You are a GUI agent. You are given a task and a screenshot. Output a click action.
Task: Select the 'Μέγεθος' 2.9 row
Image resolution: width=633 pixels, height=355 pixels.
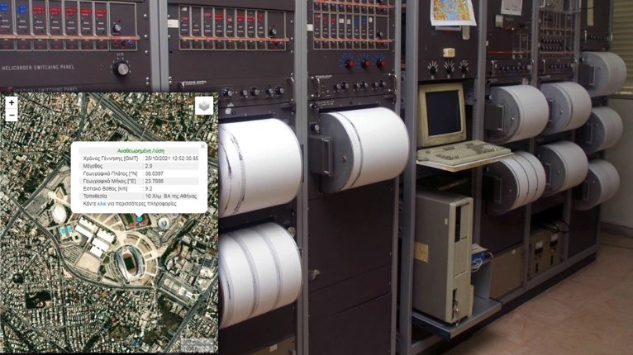(x=138, y=166)
